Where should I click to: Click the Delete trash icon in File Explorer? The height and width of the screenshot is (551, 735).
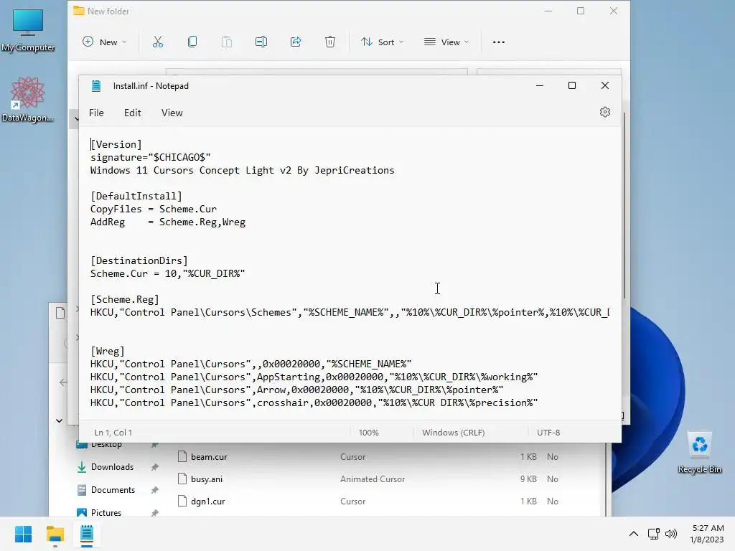pos(330,42)
